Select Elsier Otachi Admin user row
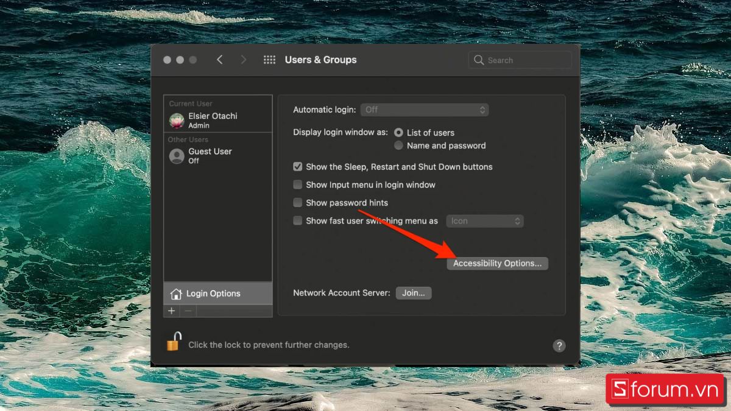This screenshot has width=731, height=411. (x=218, y=120)
